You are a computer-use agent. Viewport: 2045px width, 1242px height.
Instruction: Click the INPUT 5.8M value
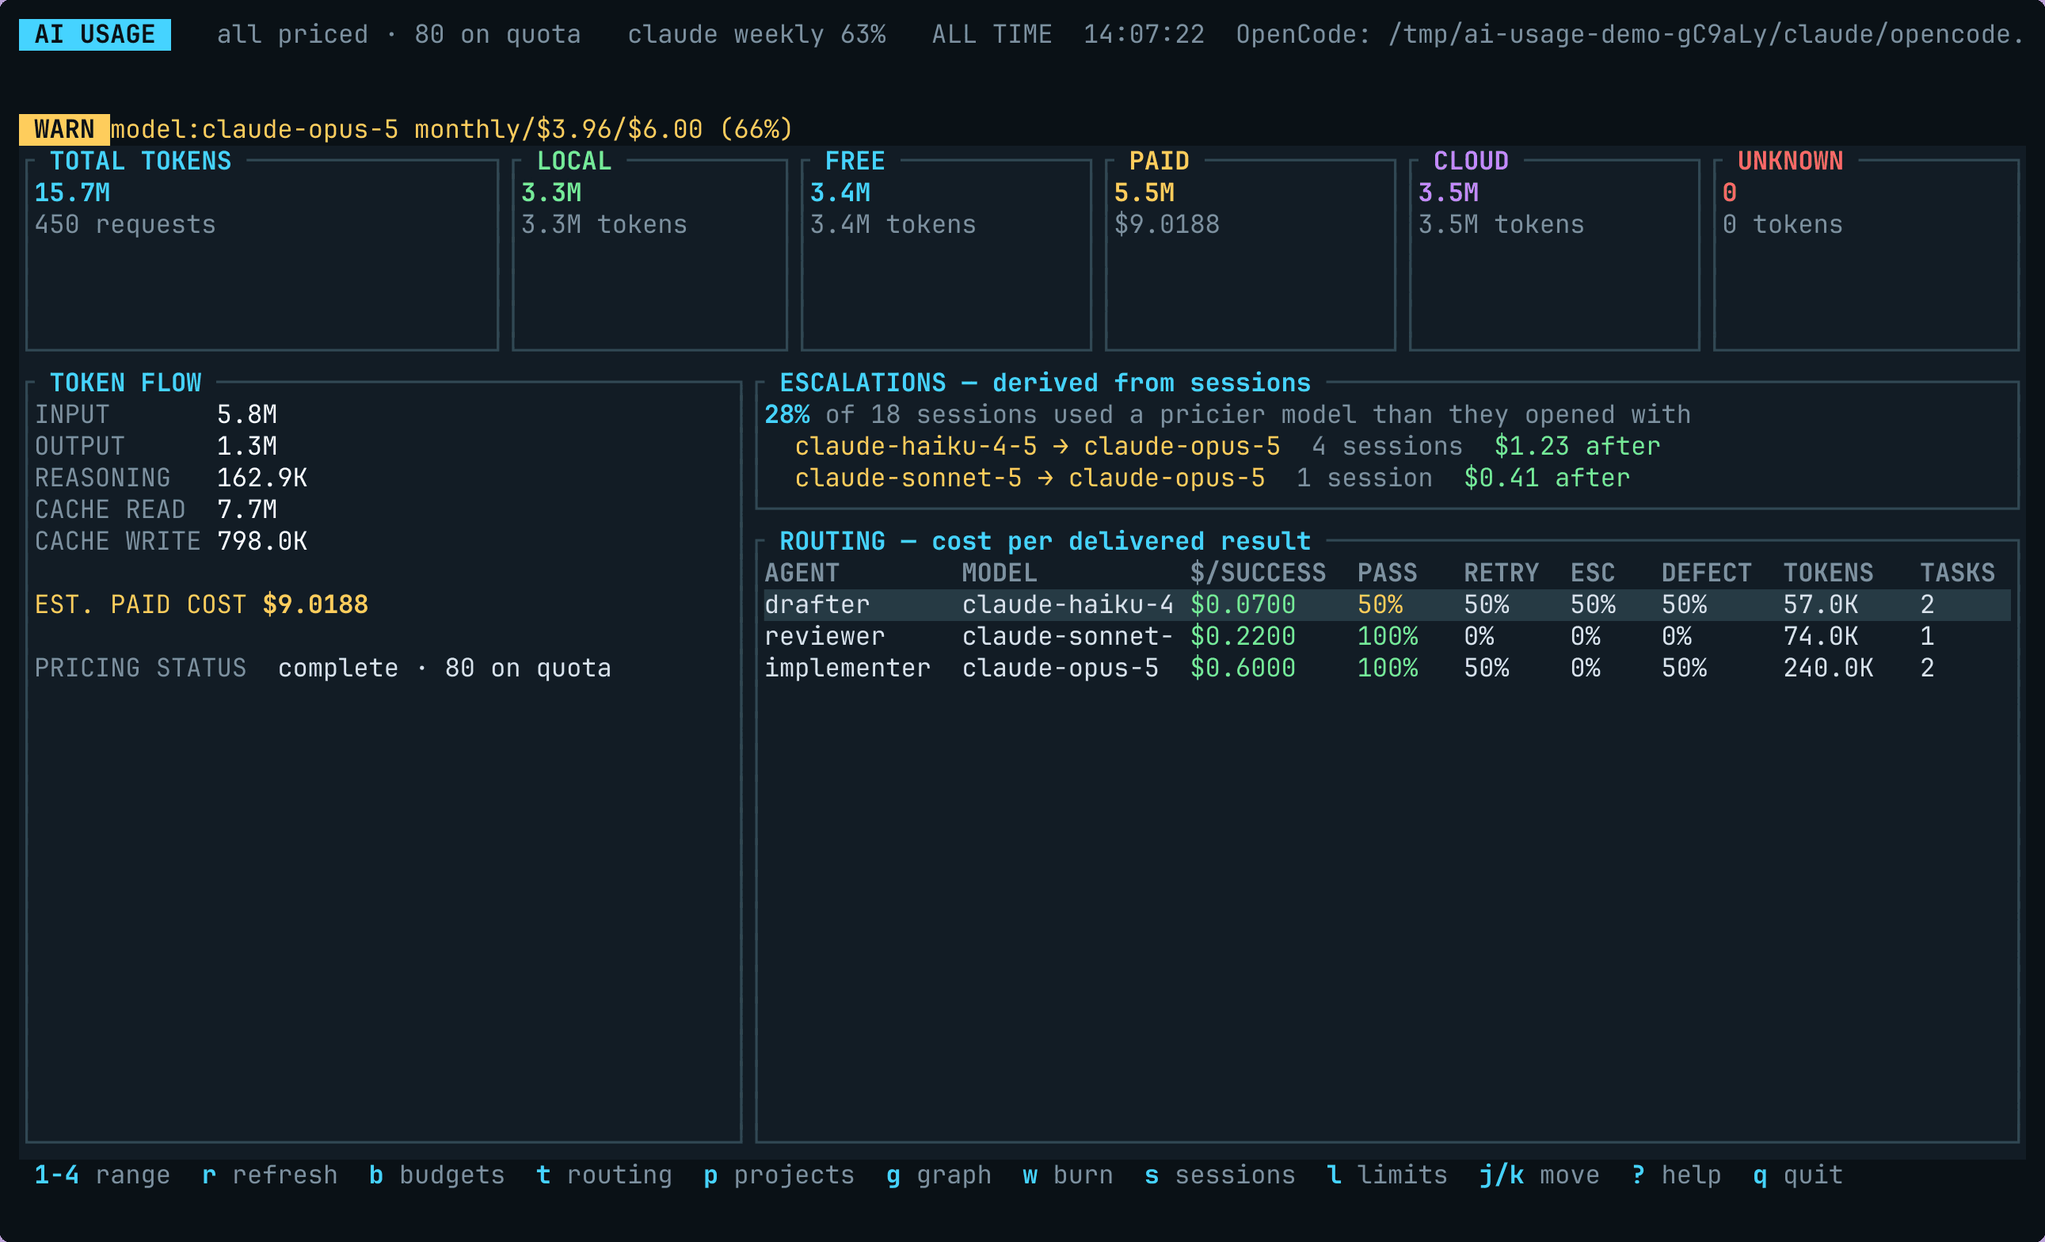[246, 414]
